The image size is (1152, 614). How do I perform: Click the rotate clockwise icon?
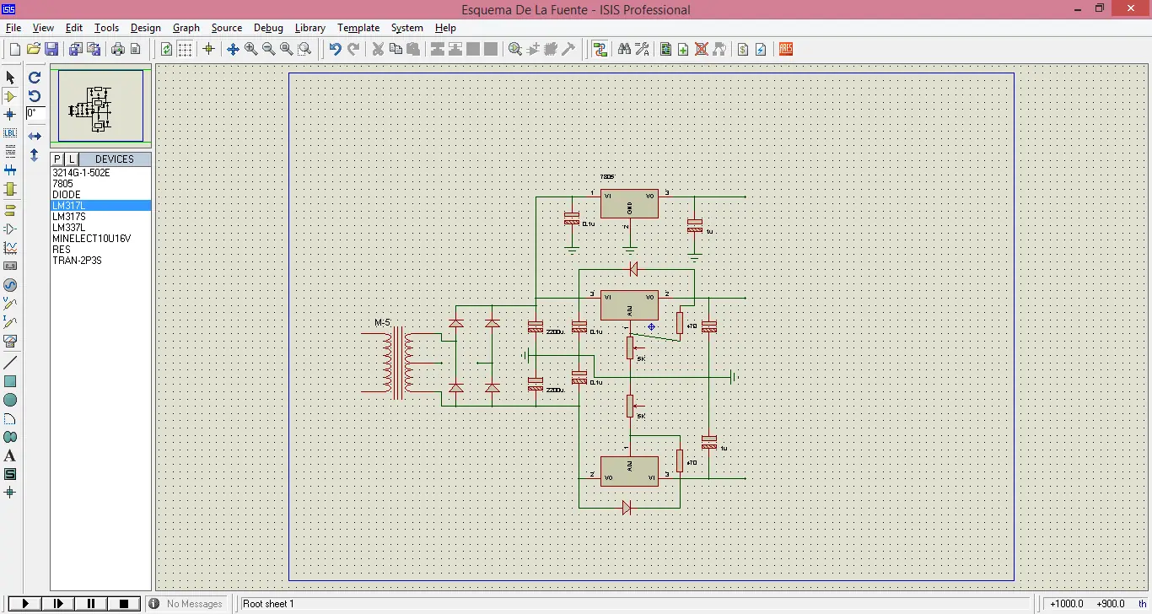[x=35, y=78]
